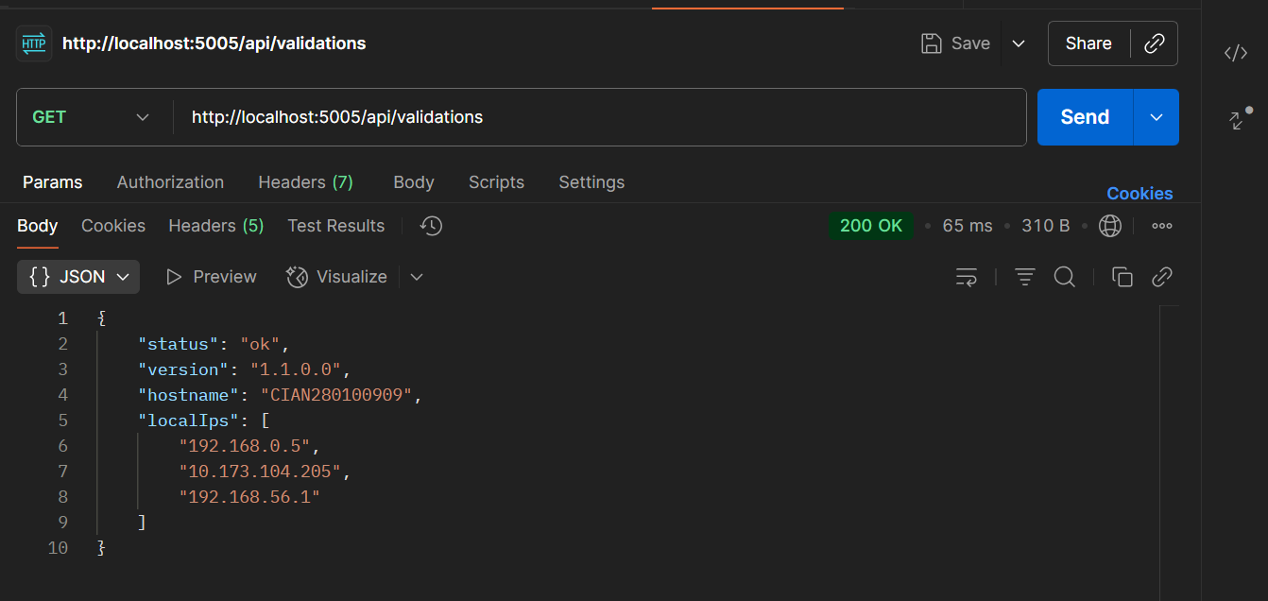Open the Save options dropdown arrow
The image size is (1268, 601).
[x=1019, y=43]
